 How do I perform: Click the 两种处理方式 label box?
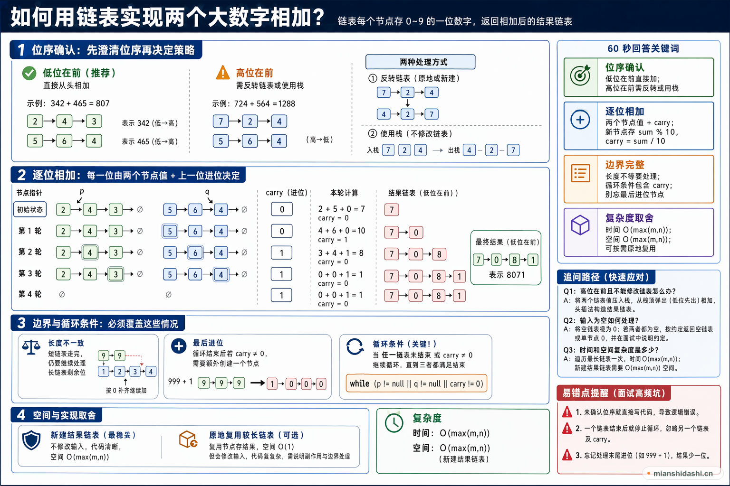(x=421, y=62)
